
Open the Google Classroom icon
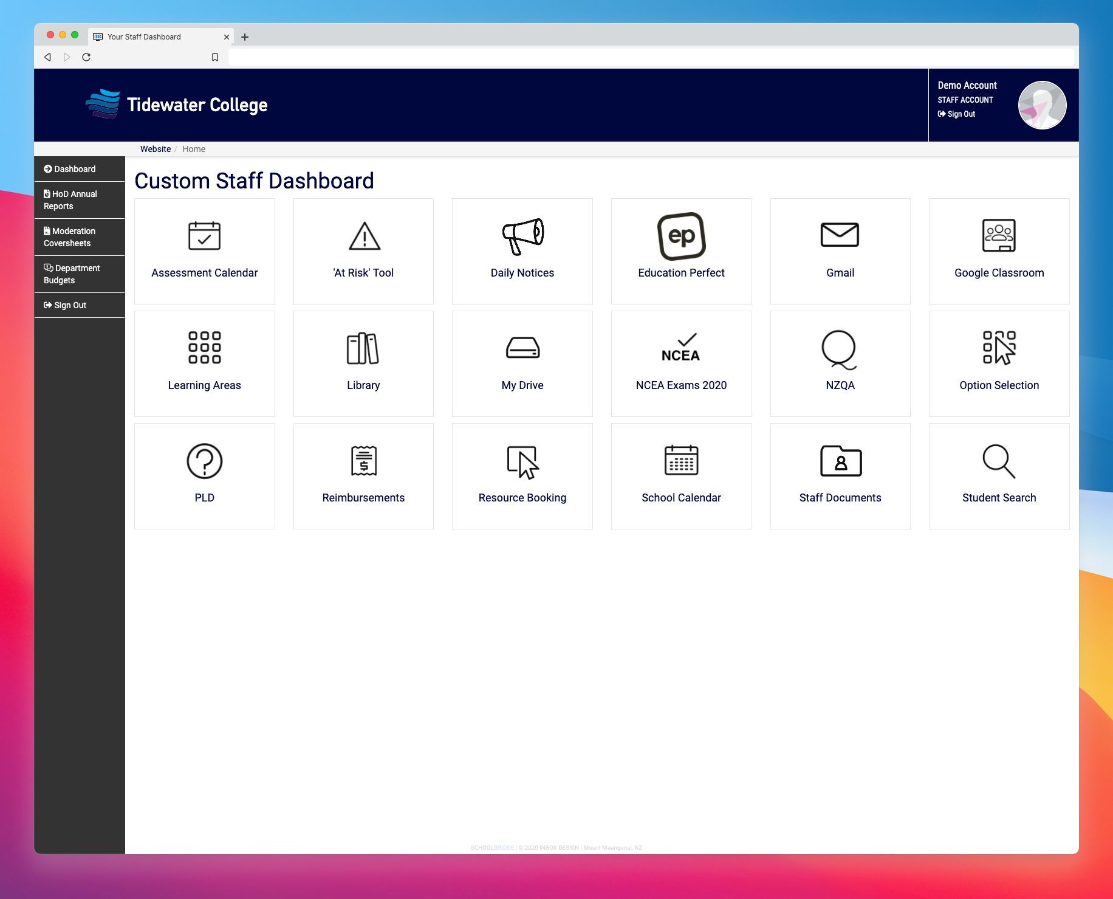click(999, 235)
